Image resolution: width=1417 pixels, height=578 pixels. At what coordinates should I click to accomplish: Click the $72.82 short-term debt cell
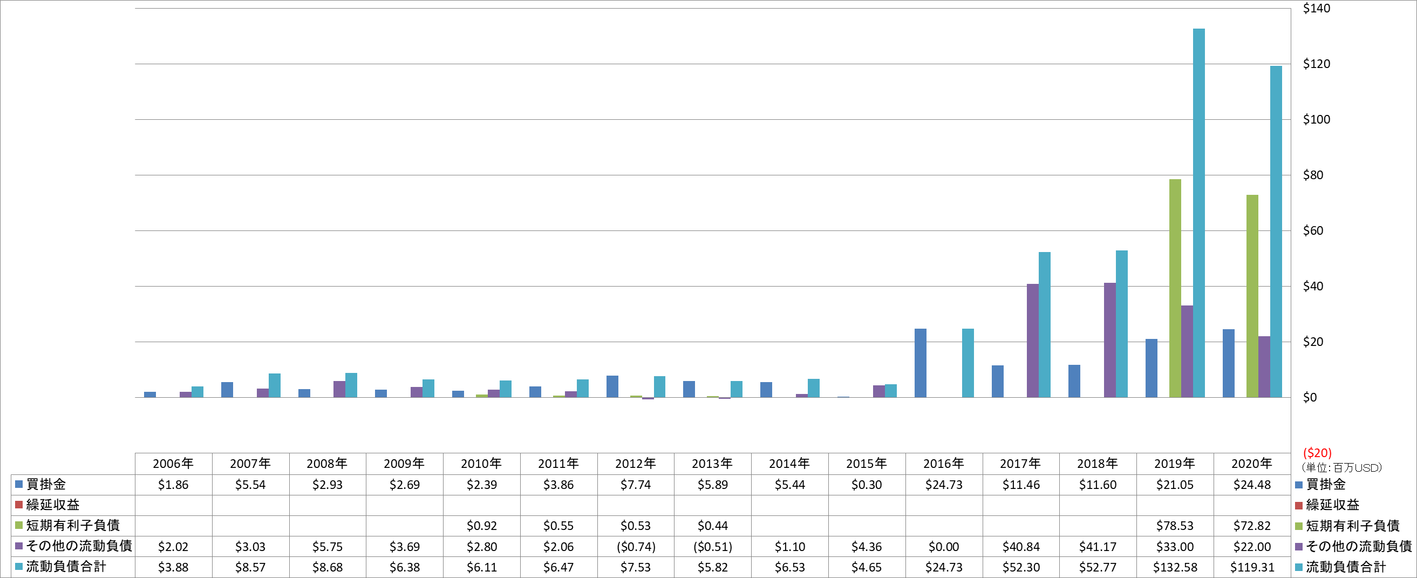(1251, 526)
